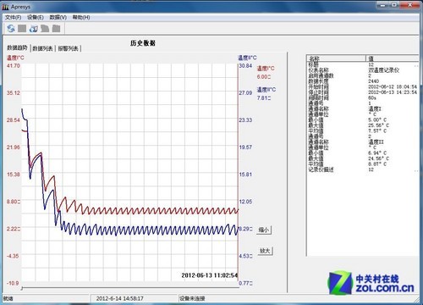
Task: Switch to the 数据趋势 tab
Action: [x=17, y=47]
